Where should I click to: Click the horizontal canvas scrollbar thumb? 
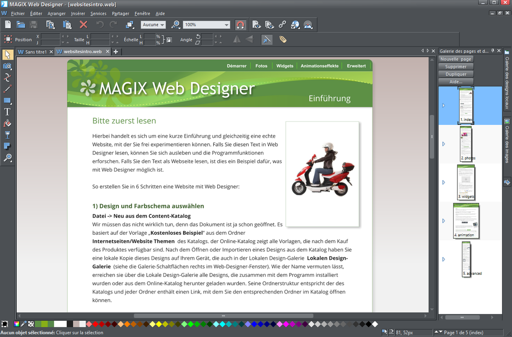click(x=223, y=316)
